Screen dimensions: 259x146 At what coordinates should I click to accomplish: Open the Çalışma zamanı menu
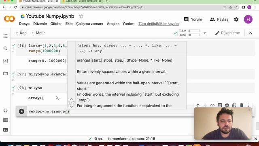[x=89, y=24]
